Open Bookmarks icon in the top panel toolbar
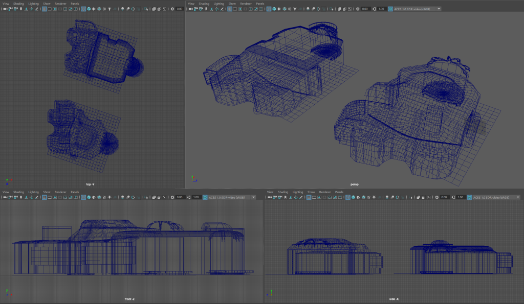Screen dimensions: 524x304 [21, 9]
